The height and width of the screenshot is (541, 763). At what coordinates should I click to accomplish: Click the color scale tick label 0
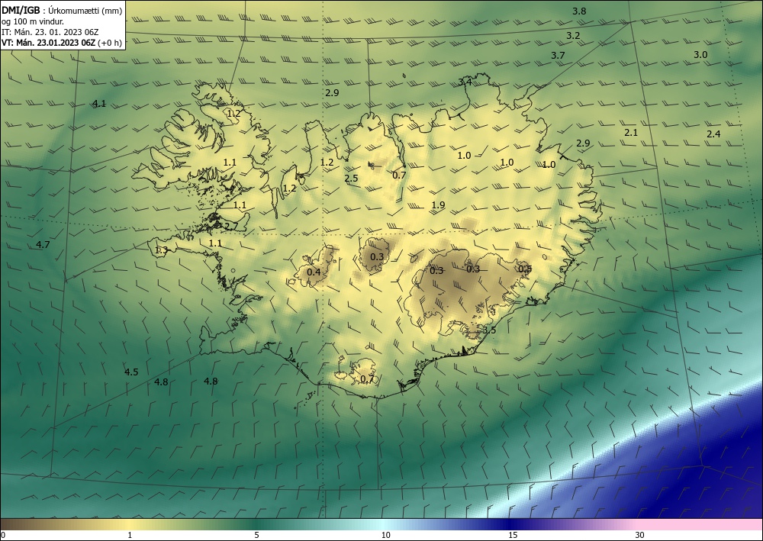pyautogui.click(x=3, y=536)
